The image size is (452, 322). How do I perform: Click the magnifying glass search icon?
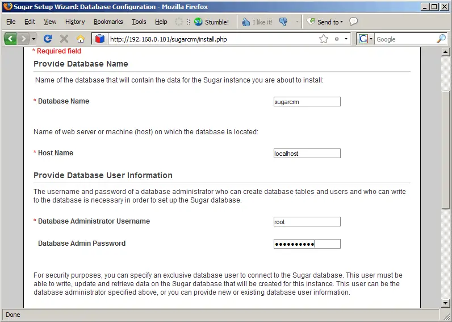coord(441,39)
